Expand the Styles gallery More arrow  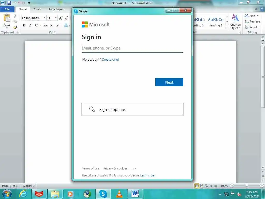227,27
